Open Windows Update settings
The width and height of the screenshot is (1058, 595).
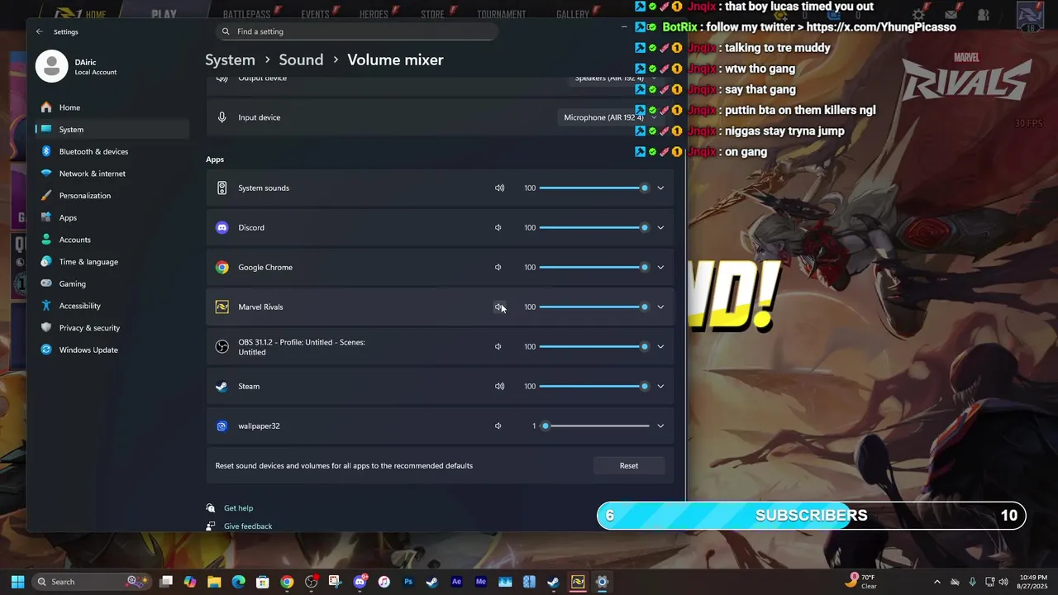(112, 350)
